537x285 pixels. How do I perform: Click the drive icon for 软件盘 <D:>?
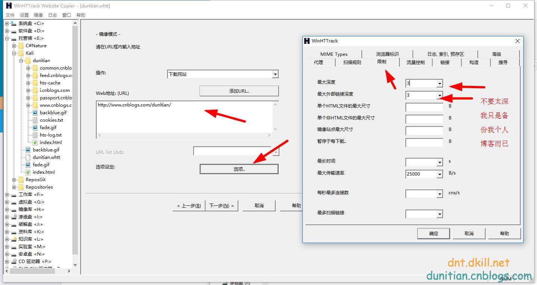14,31
